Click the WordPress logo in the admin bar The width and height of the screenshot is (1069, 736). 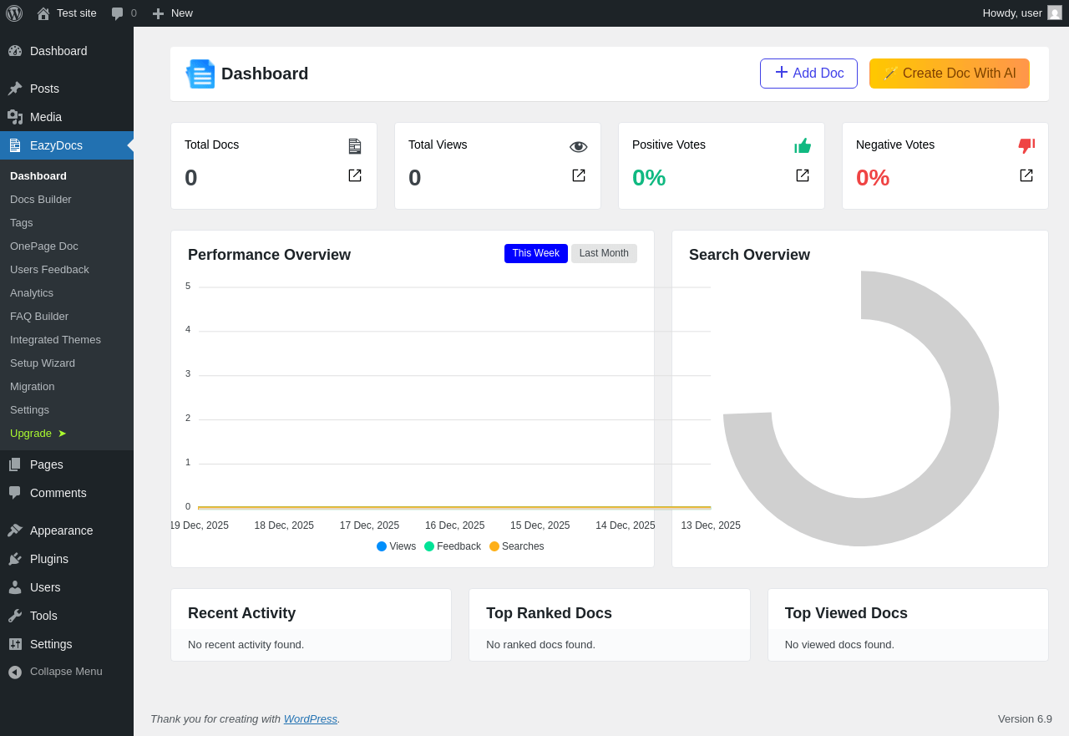coord(14,13)
